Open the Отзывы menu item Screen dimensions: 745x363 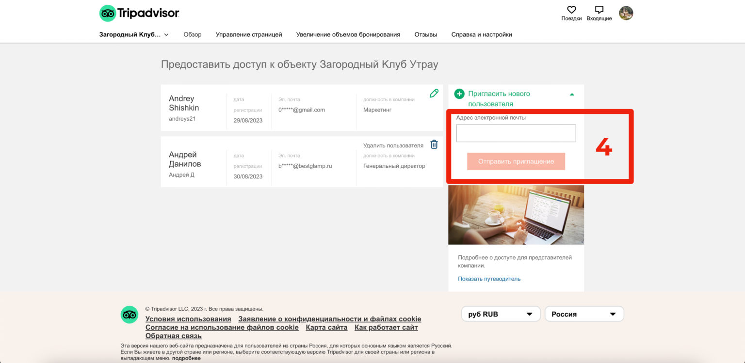[x=426, y=34]
